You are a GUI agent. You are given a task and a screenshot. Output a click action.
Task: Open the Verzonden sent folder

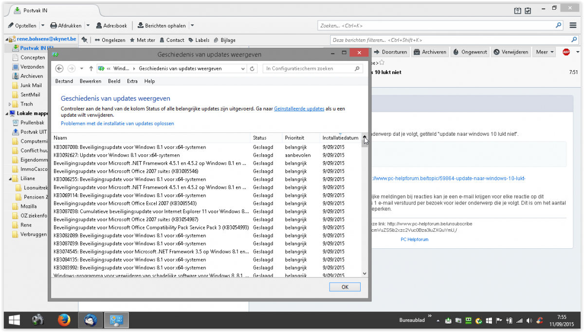tap(32, 67)
